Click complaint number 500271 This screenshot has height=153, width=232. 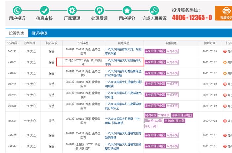click(x=12, y=51)
